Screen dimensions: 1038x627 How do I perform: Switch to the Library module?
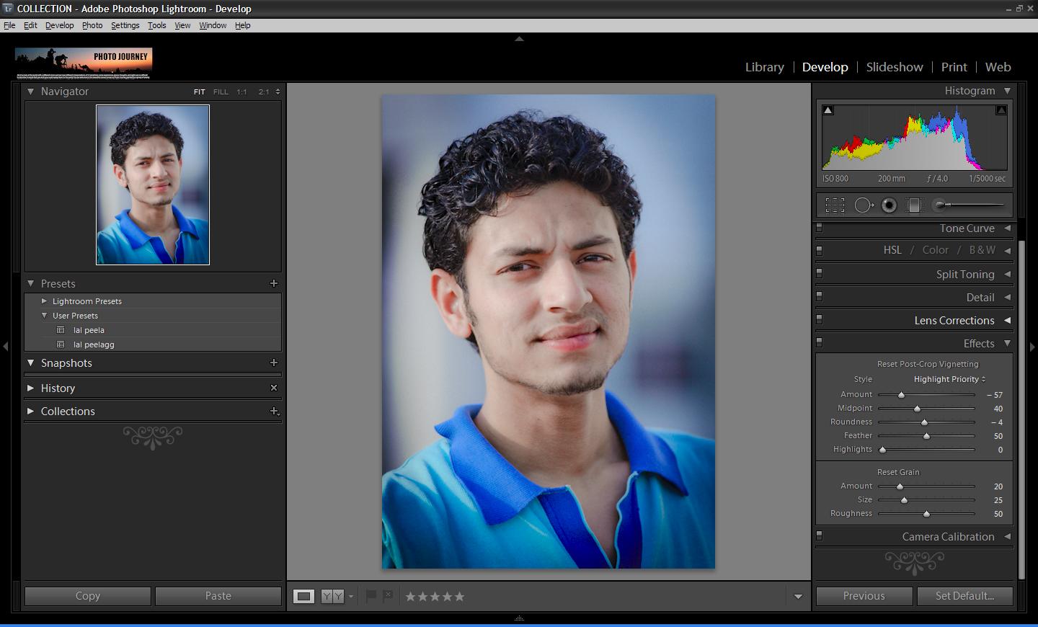(764, 67)
